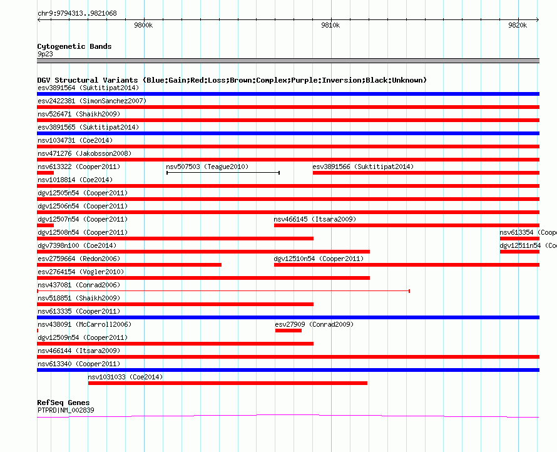Select nsv471276 (Jakobsson2008) label
This screenshot has width=557, height=452.
pyautogui.click(x=84, y=153)
